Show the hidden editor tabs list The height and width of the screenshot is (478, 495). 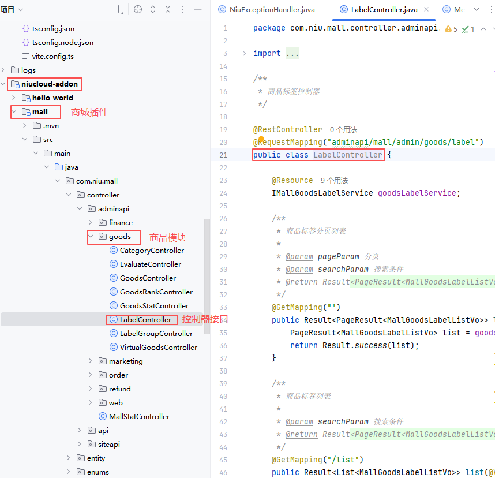[477, 10]
